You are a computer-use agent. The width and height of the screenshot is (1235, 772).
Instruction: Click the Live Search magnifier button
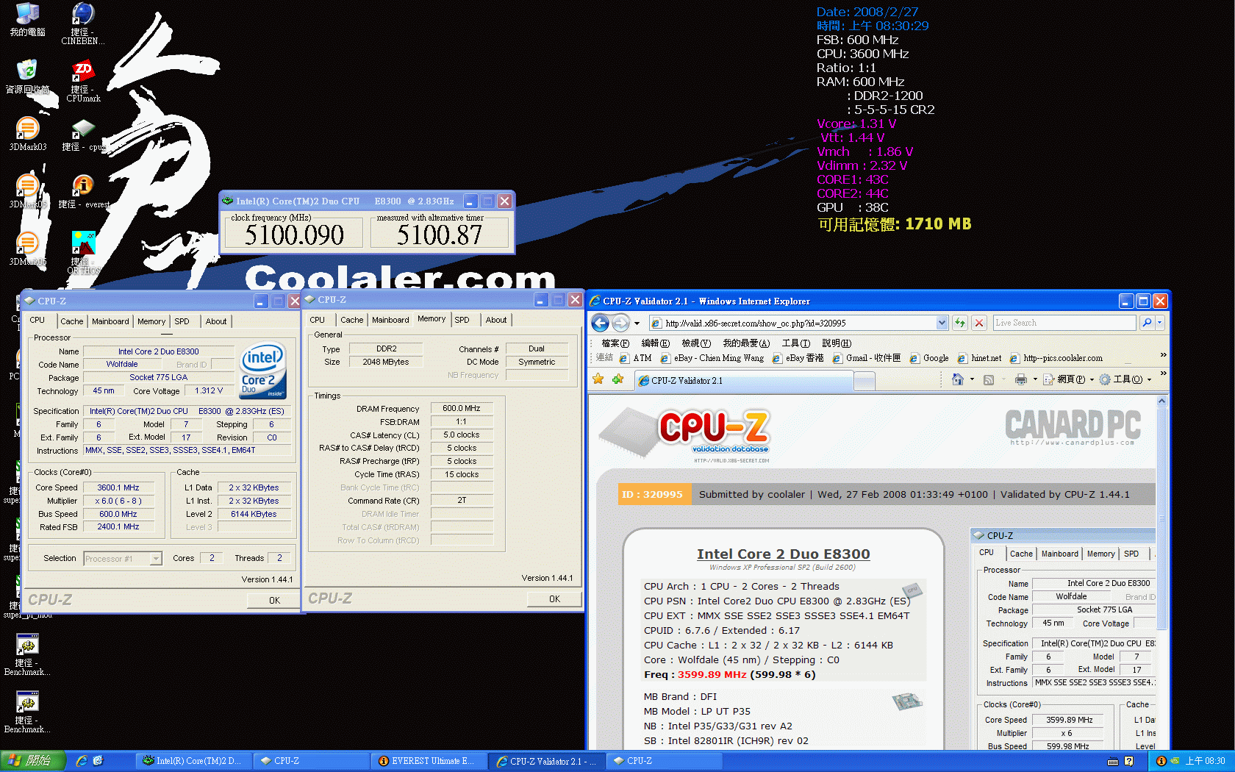point(1147,323)
